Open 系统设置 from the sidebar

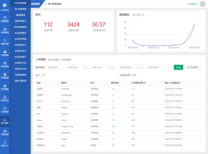click(x=5, y=132)
